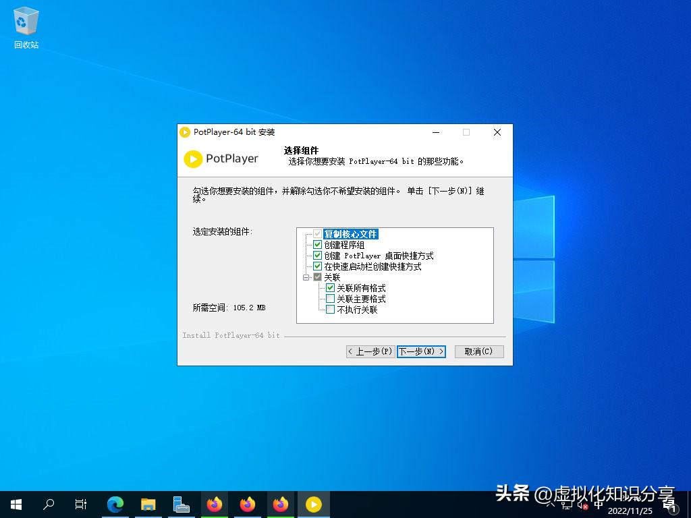Open File Explorer from the taskbar
The width and height of the screenshot is (691, 518).
click(148, 504)
